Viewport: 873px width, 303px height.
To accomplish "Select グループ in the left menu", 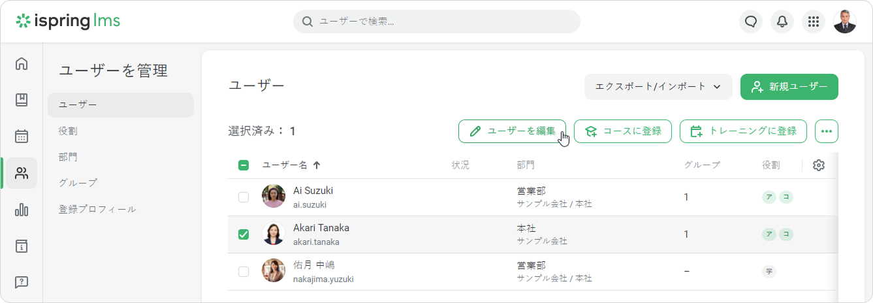I will click(78, 183).
